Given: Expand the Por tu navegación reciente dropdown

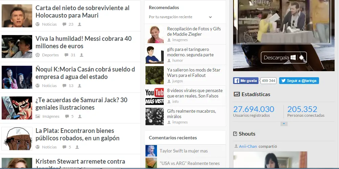Looking at the screenshot, I should pyautogui.click(x=210, y=17).
